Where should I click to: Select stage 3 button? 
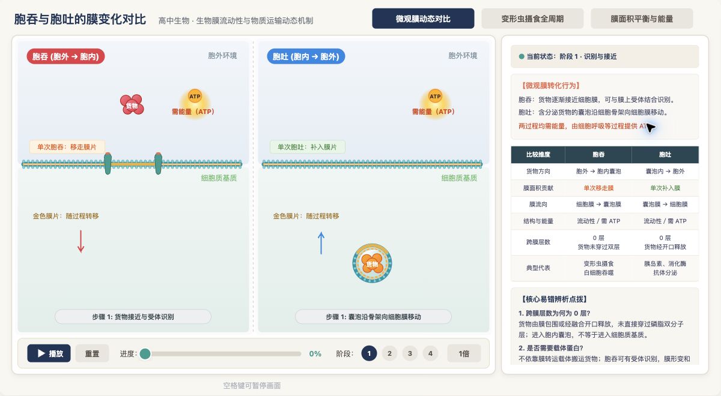tap(410, 353)
